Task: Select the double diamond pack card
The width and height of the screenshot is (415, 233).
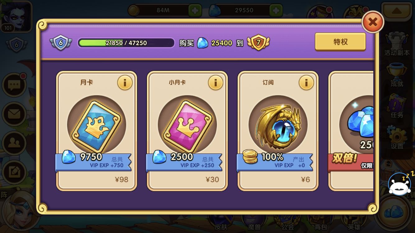Action: (351, 131)
